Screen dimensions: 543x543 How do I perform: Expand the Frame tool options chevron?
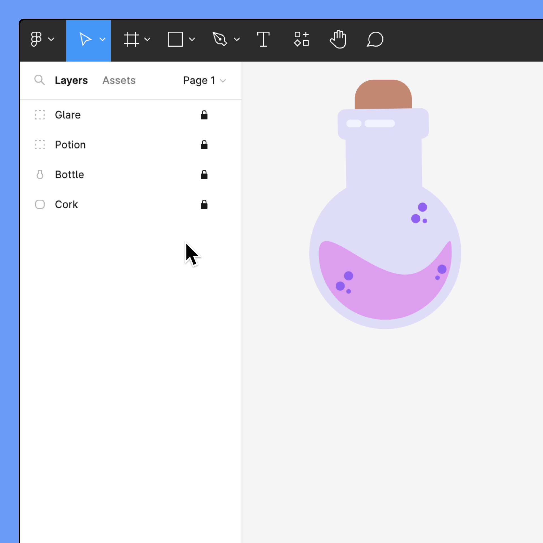point(147,39)
